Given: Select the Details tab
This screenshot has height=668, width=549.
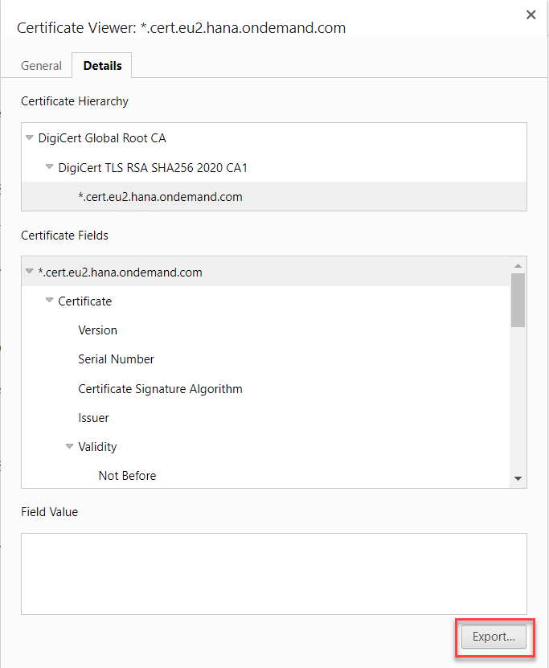Looking at the screenshot, I should (102, 66).
